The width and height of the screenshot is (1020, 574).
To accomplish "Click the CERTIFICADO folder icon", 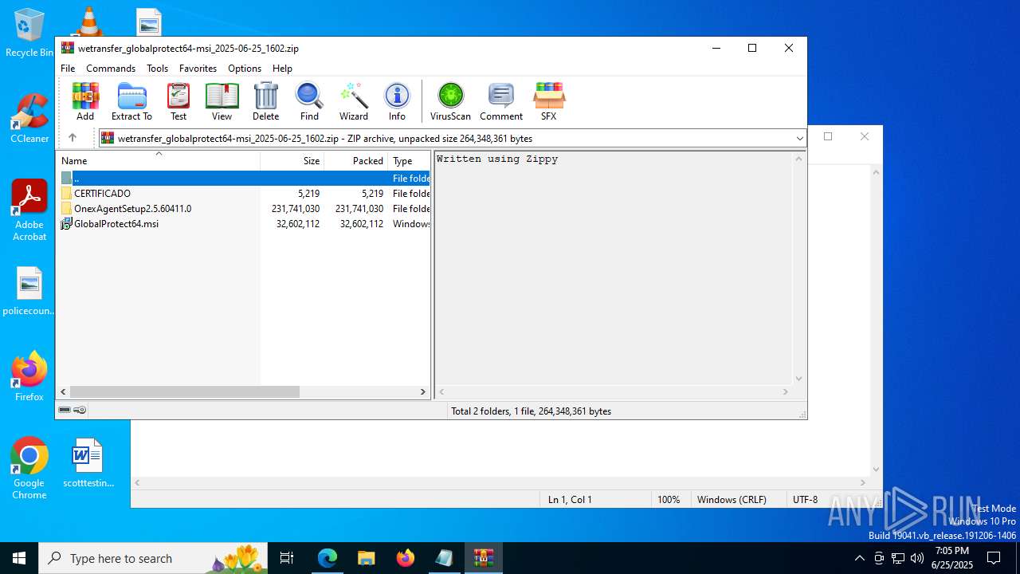I will coord(66,194).
